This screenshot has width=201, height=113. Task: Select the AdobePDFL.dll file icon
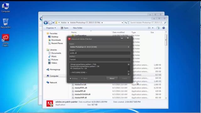(73, 88)
